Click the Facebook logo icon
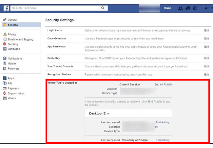This screenshot has height=148, width=213. (6, 8)
